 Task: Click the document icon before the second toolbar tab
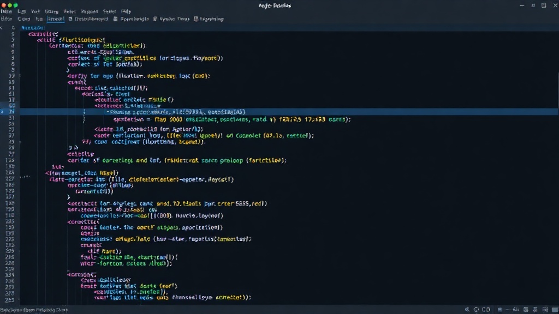115,19
